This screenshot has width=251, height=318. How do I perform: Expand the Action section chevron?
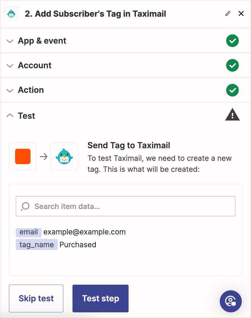pos(10,90)
